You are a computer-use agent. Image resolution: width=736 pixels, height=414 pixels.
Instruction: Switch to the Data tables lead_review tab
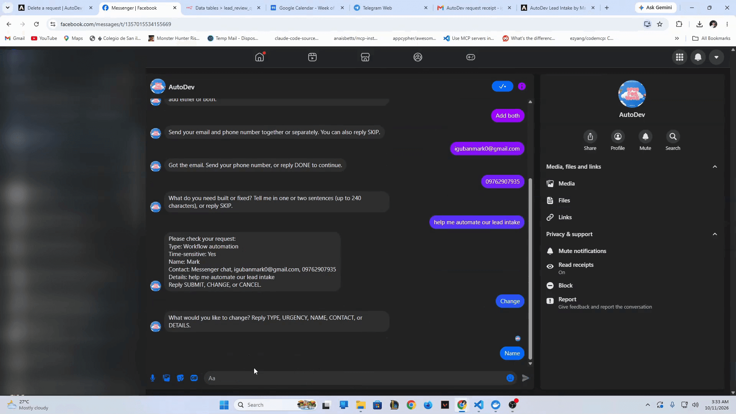[x=223, y=8]
